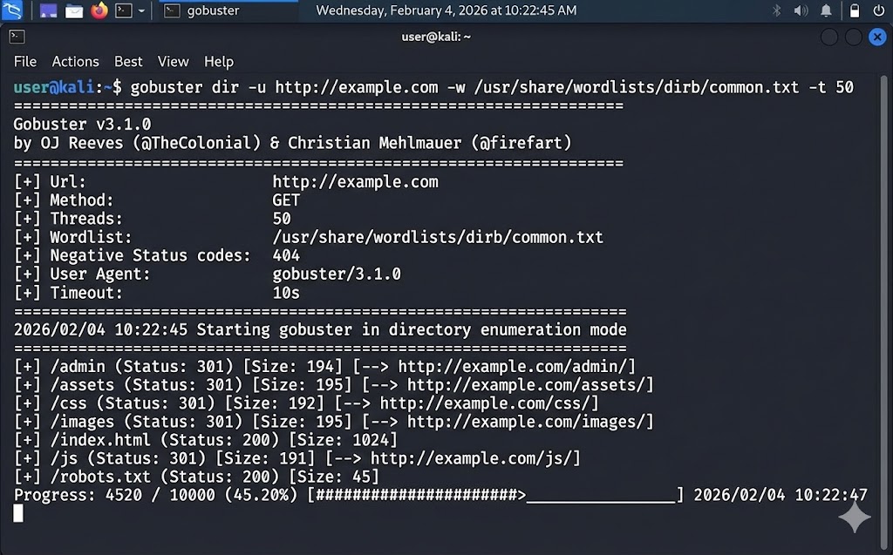The image size is (893, 555).
Task: Open the Best menu
Action: click(x=128, y=62)
